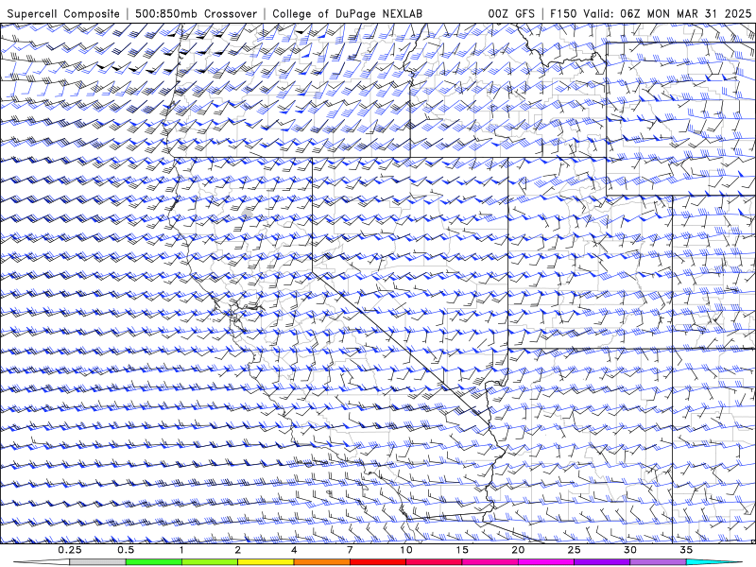This screenshot has height=567, width=756.
Task: Click the gray color bar segment
Action: coord(98,562)
